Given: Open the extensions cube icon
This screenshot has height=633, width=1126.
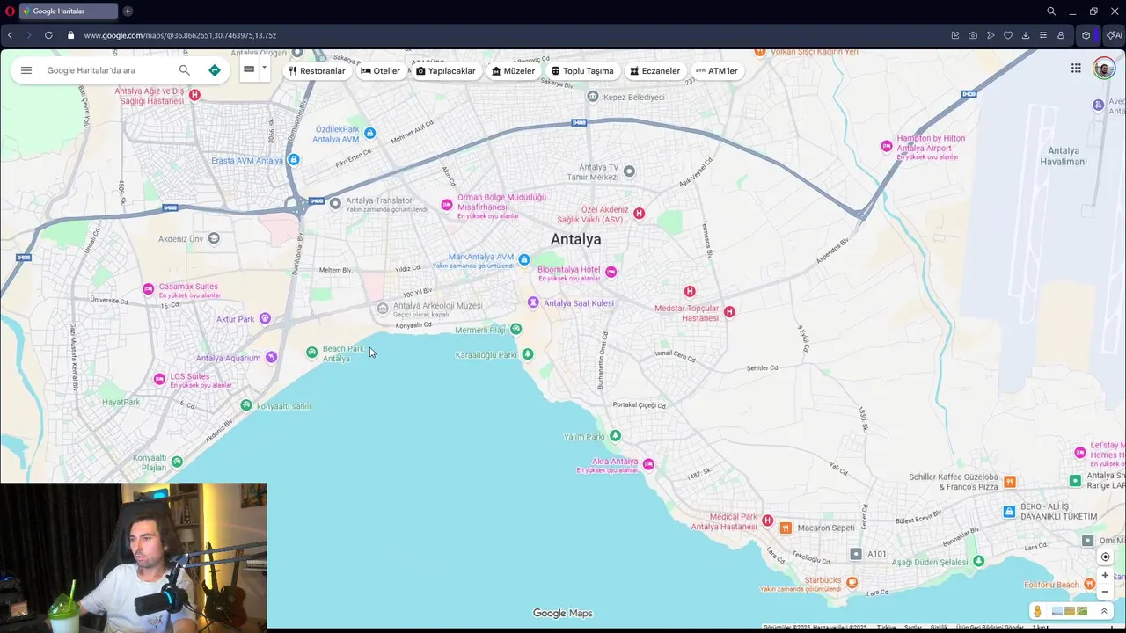Looking at the screenshot, I should (1086, 35).
